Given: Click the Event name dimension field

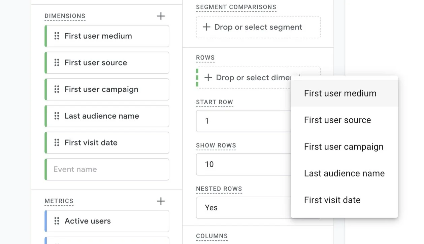Looking at the screenshot, I should click(x=107, y=169).
